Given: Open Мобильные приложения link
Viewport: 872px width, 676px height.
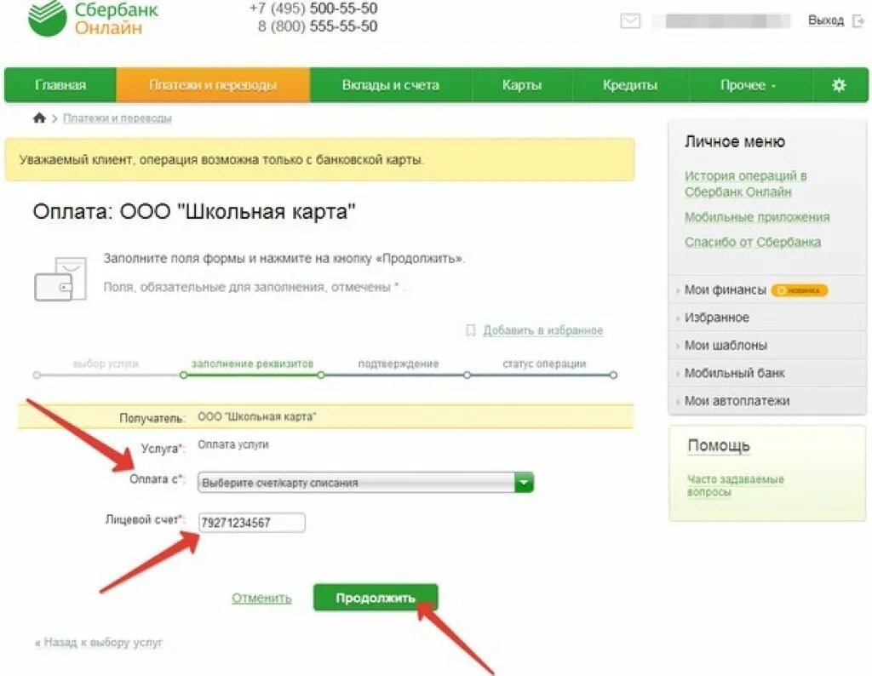Looking at the screenshot, I should (757, 217).
